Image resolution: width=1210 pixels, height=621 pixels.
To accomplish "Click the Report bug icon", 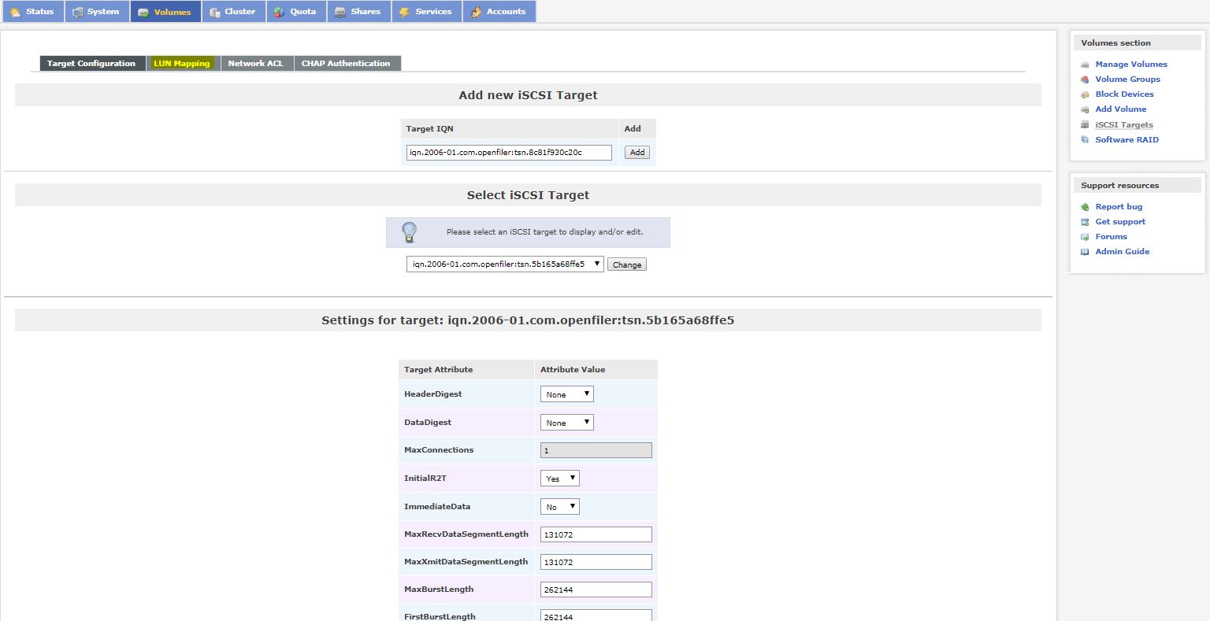I will point(1085,207).
